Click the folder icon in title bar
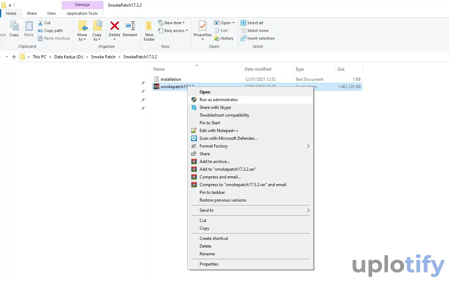449x282 pixels. click(4, 5)
